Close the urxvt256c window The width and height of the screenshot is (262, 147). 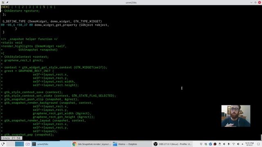tap(260, 2)
